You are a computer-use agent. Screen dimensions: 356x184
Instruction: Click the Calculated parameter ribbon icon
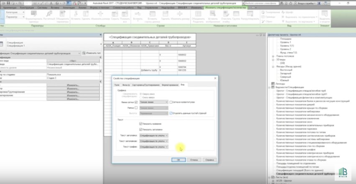[x=49, y=14]
